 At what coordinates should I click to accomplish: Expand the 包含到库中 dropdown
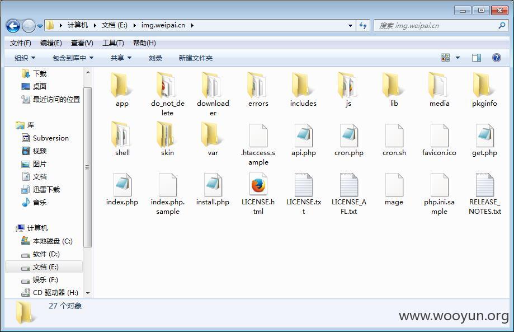73,58
